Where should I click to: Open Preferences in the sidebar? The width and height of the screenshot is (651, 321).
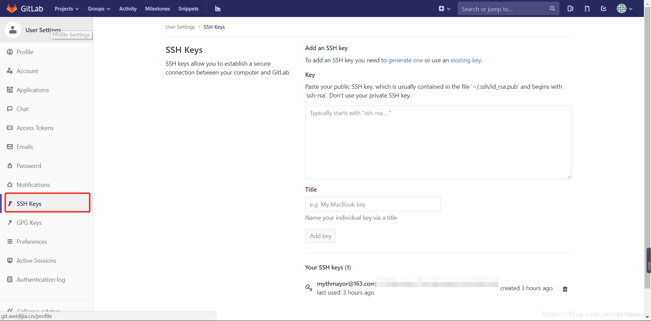coord(46,241)
